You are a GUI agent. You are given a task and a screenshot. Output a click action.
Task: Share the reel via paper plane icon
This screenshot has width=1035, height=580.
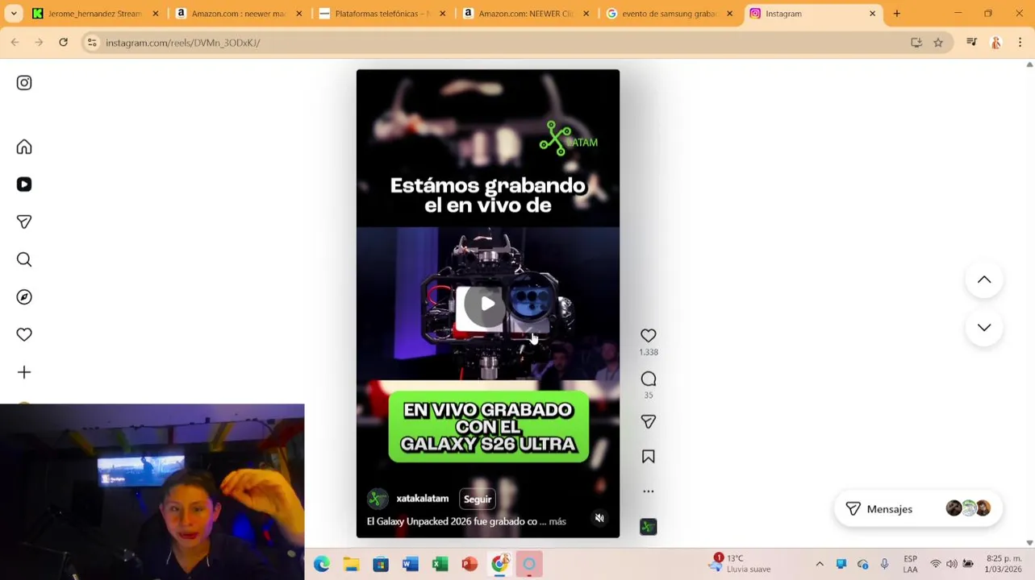[649, 421]
